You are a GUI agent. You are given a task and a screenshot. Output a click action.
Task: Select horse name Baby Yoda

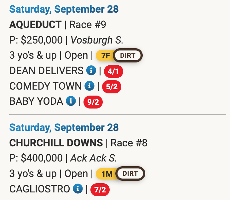(36, 101)
